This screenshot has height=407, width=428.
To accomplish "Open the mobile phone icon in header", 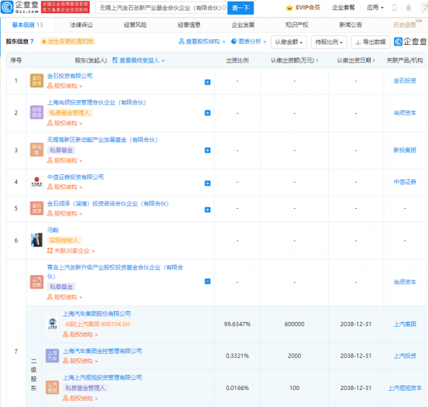I will 395,7.
